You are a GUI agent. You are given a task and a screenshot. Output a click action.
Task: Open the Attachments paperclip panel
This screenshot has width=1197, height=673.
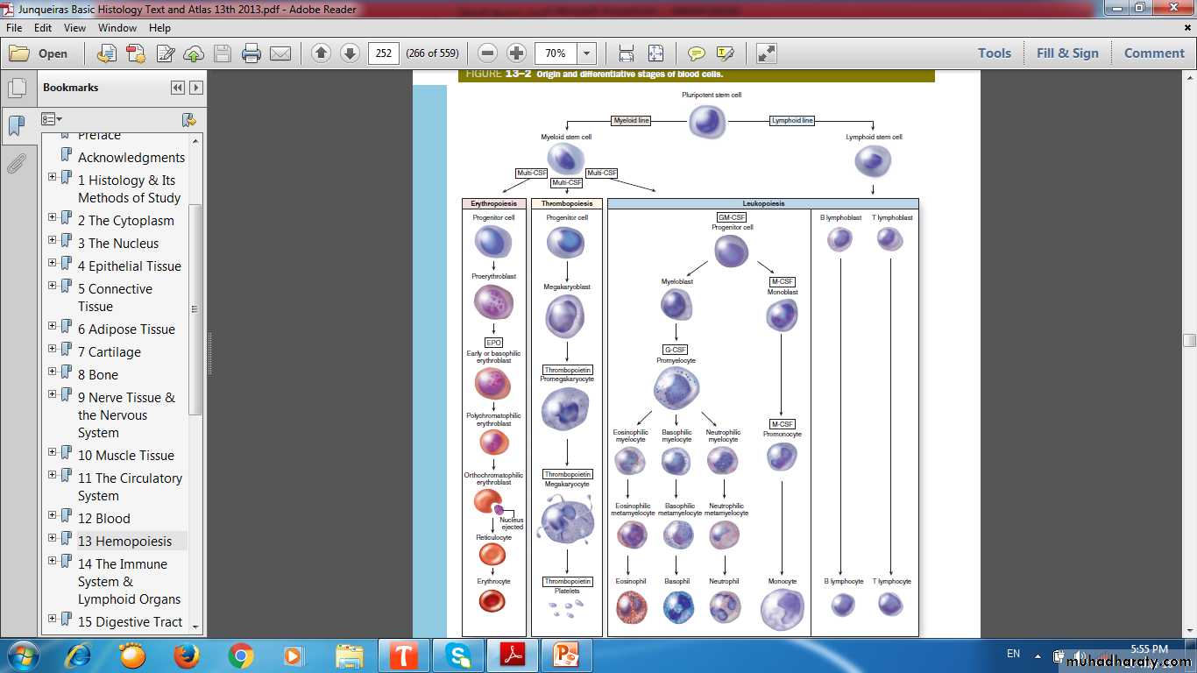(x=16, y=164)
